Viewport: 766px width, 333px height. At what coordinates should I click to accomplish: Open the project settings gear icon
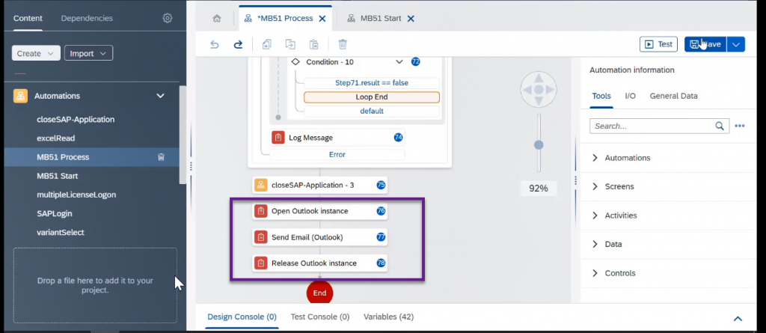(168, 18)
